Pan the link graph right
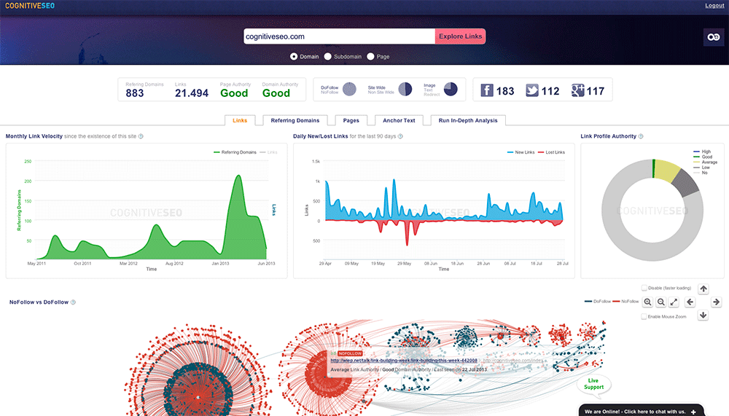Image resolution: width=729 pixels, height=416 pixels. tap(717, 302)
